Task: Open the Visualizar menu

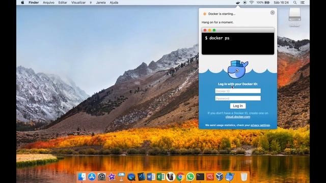Action: (x=78, y=3)
